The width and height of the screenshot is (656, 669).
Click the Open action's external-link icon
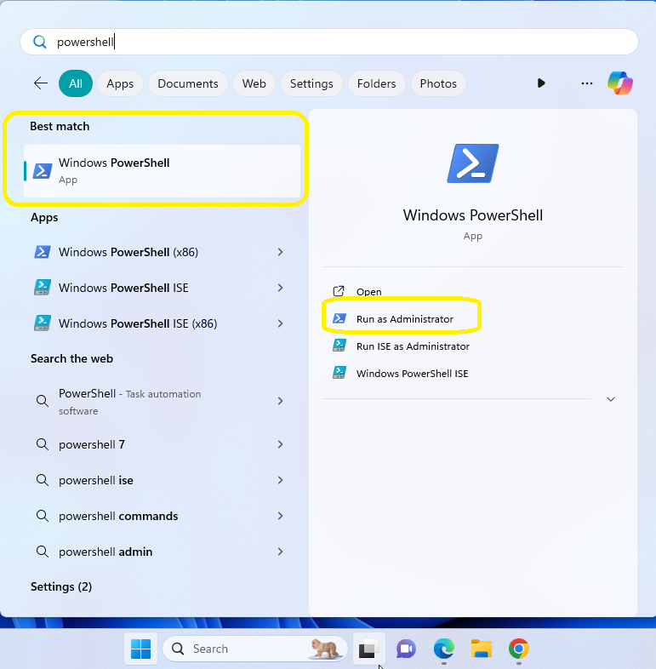coord(339,291)
